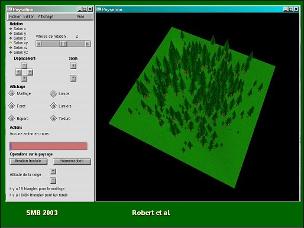Increase rotation speed with right slider arrow
The width and height of the screenshot is (304, 228).
coord(88,44)
